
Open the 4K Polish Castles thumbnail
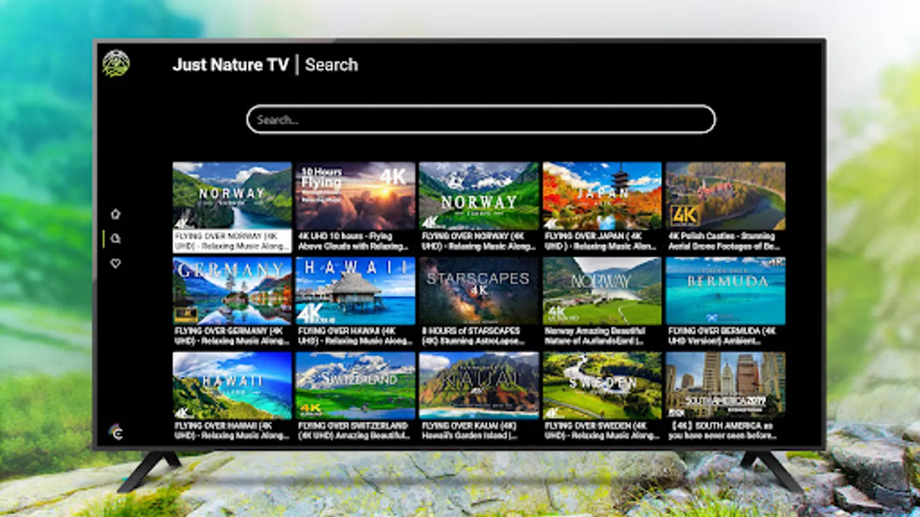coord(726,195)
